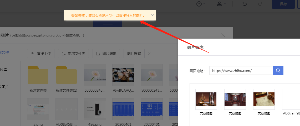Click the web address input field
Screen dimensions: 300x126
point(241,71)
